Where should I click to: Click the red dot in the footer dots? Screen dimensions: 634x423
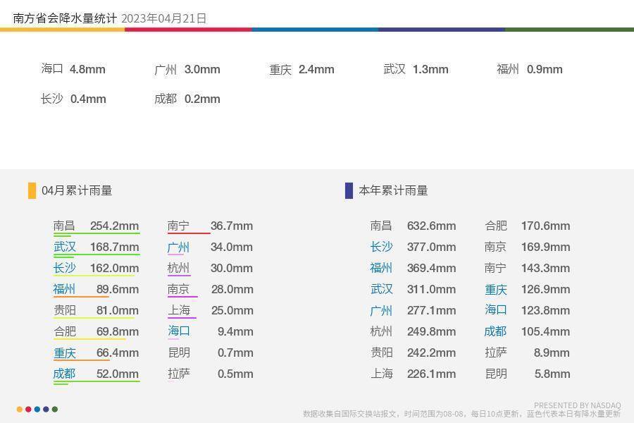coord(28,409)
